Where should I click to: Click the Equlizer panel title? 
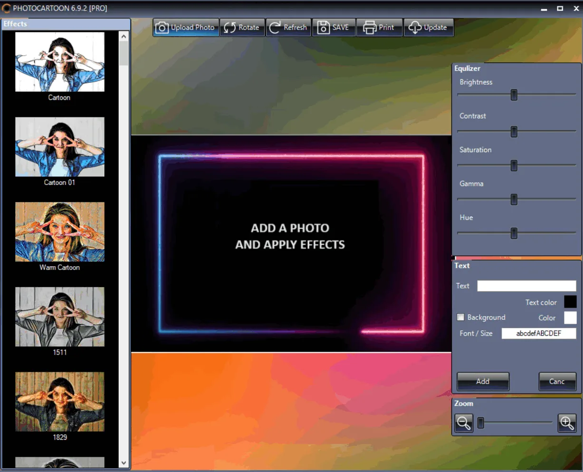[467, 68]
